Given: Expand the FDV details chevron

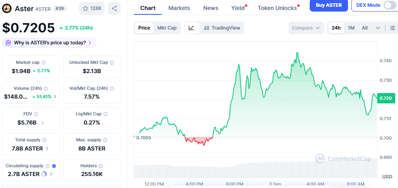Looking at the screenshot, I should click(43, 123).
